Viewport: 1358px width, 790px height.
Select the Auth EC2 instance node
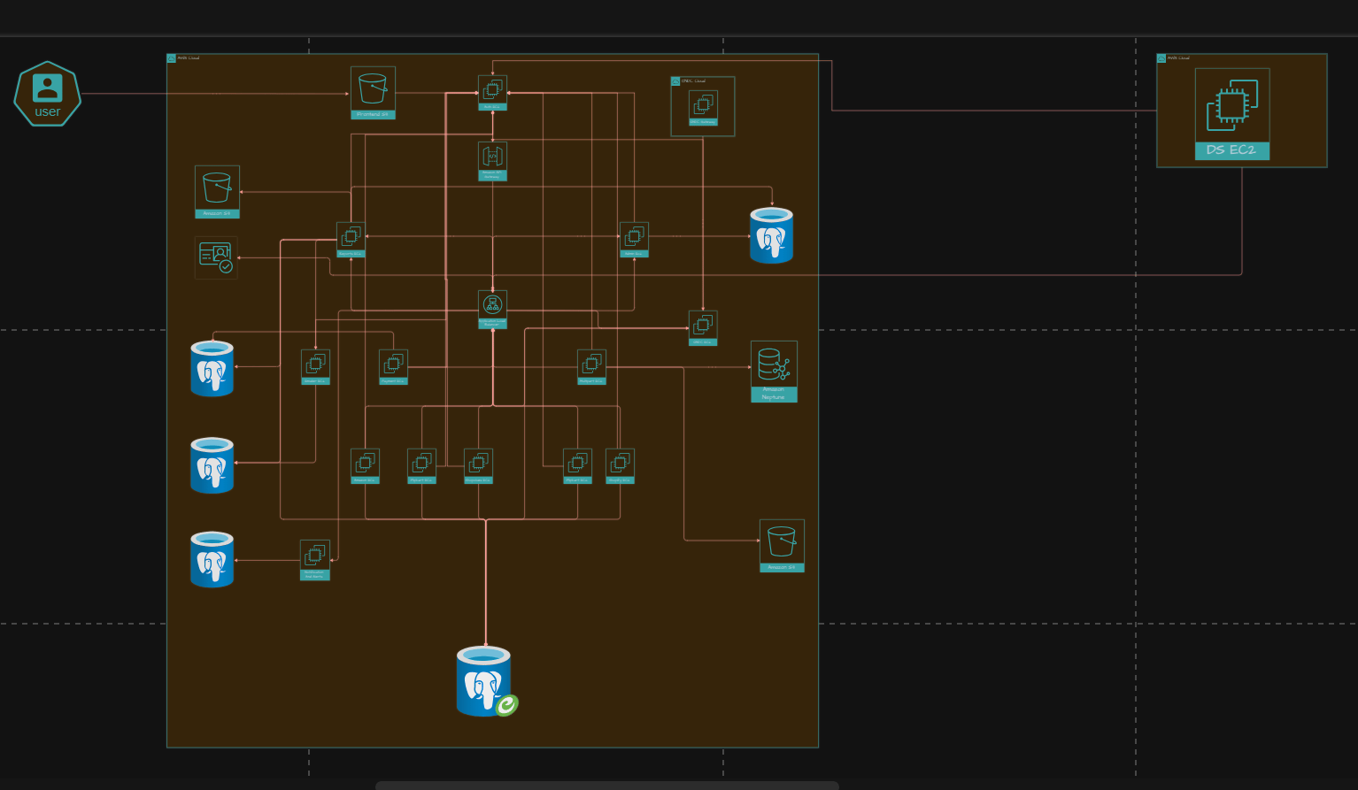[x=492, y=92]
